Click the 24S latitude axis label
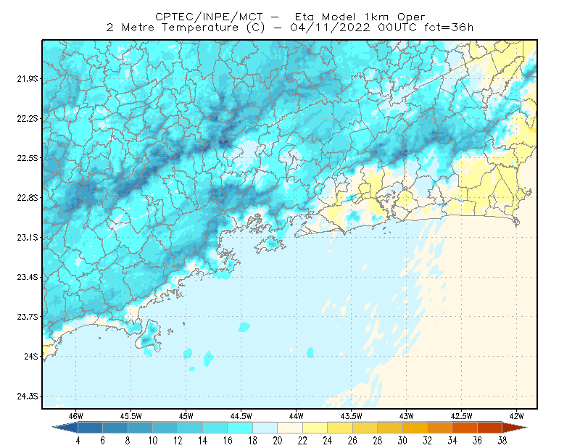 (x=30, y=356)
